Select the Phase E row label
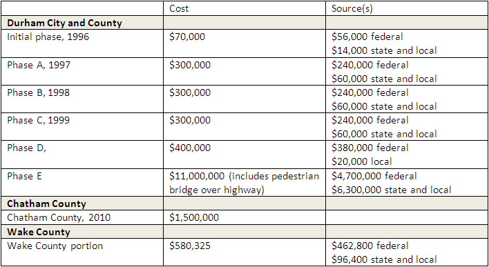The image size is (489, 267). (x=24, y=177)
